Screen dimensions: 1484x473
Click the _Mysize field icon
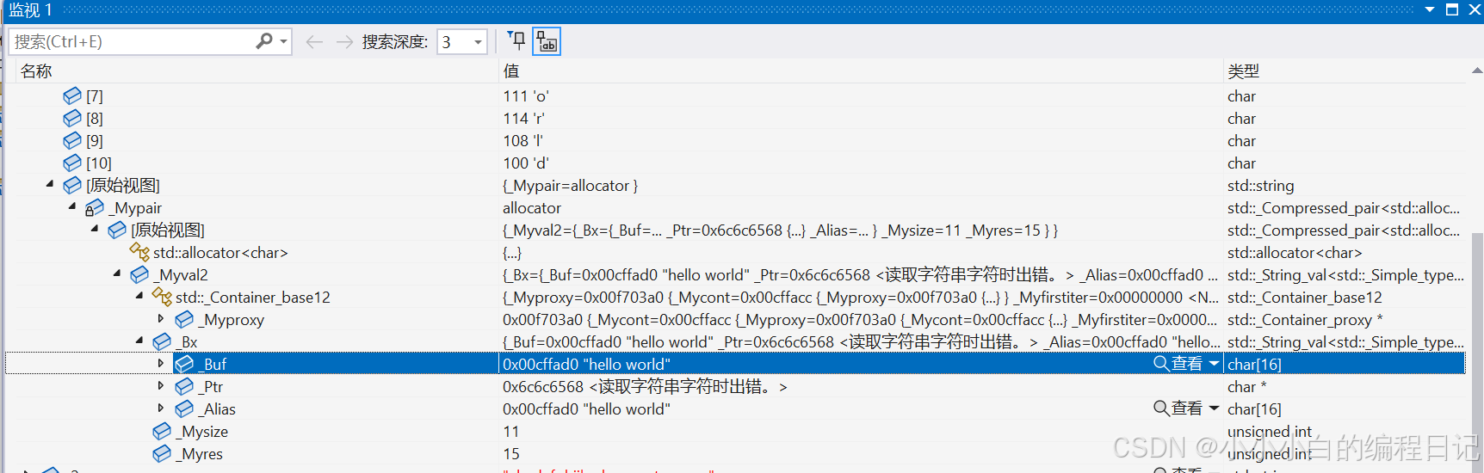(x=162, y=431)
